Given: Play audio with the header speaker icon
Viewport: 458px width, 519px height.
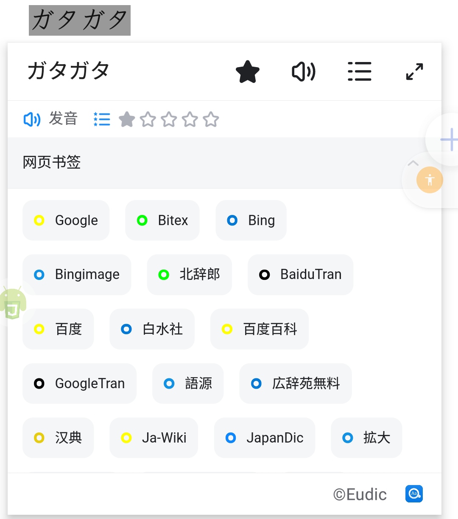Looking at the screenshot, I should click(304, 72).
